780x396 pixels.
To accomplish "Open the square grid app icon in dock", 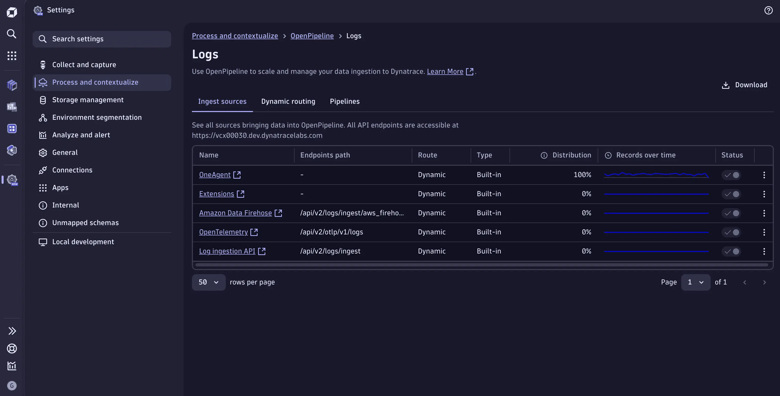I will pyautogui.click(x=12, y=129).
